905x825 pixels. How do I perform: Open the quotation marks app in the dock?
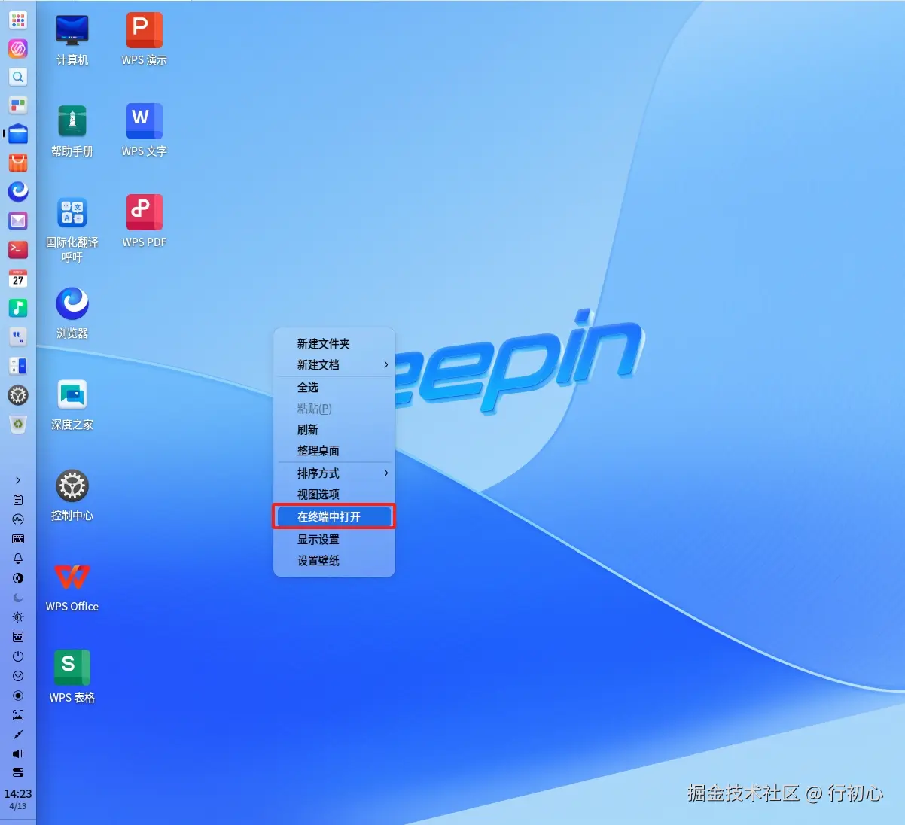(18, 336)
